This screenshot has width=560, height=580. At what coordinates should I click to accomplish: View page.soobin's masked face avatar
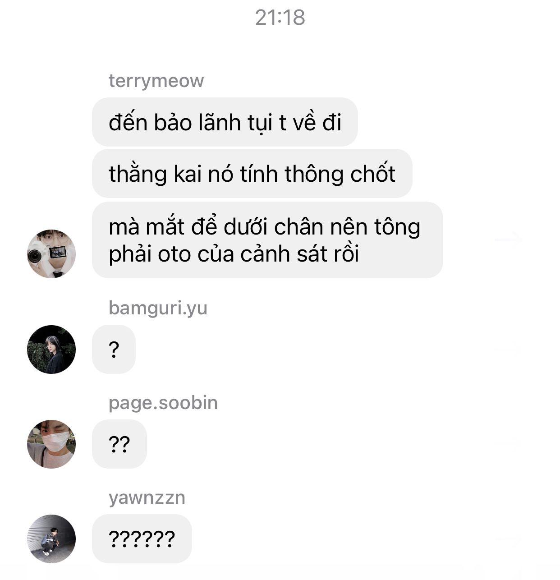click(51, 444)
